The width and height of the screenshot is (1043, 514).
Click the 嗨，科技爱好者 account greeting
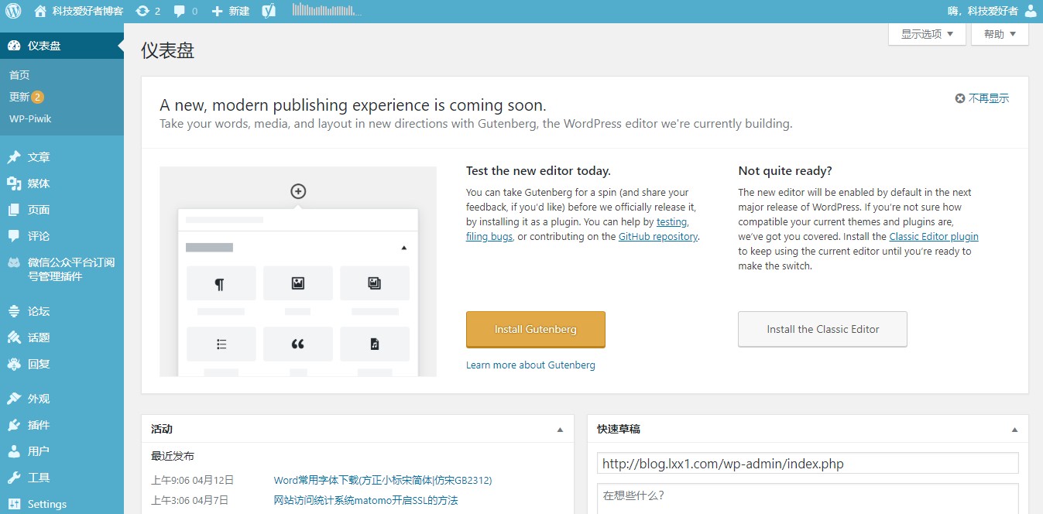pos(983,11)
